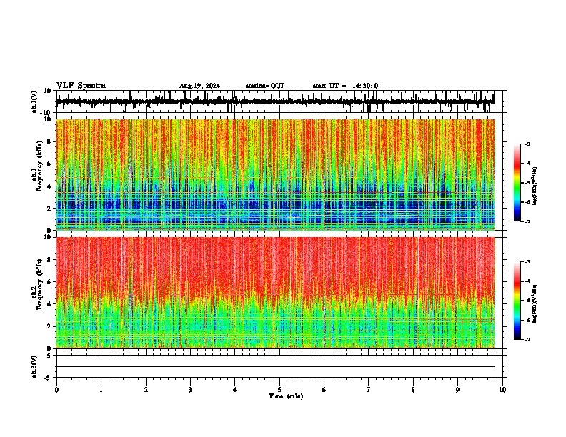
Task: Click time axis tick label '7'
Action: [x=369, y=390]
